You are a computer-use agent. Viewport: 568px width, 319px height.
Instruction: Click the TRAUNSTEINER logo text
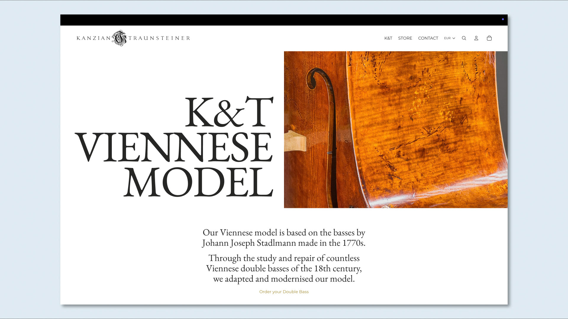click(159, 38)
